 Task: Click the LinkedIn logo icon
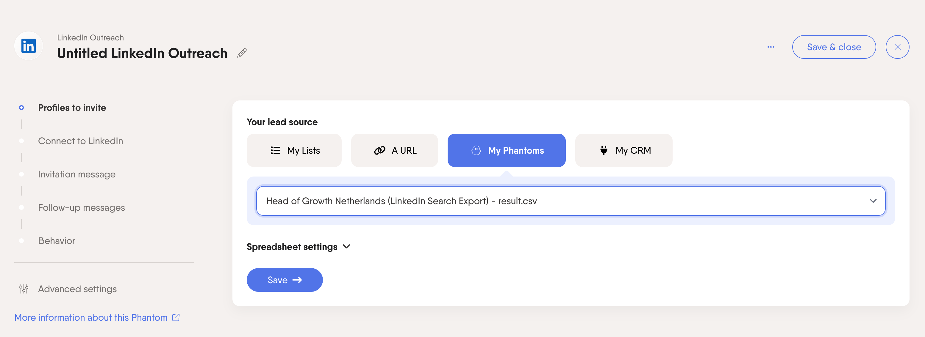[x=28, y=46]
